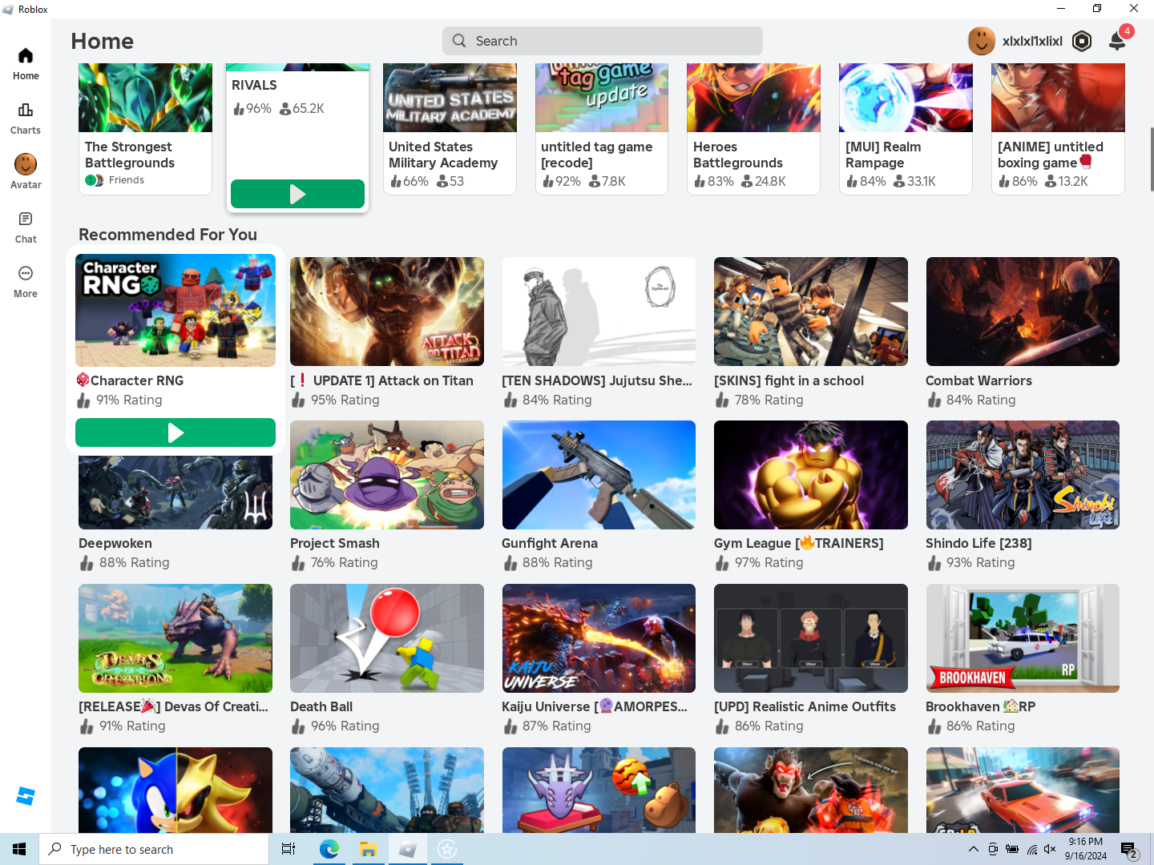Open the Kaiju Universe thumbnail

(599, 638)
